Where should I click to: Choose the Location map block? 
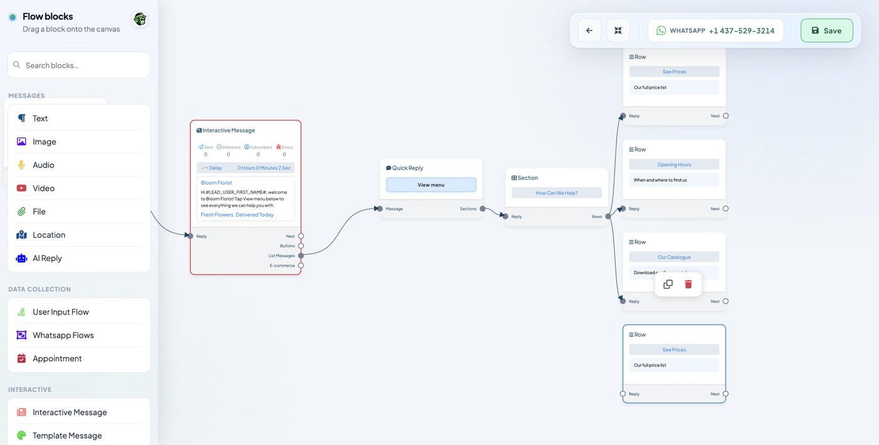coord(79,235)
